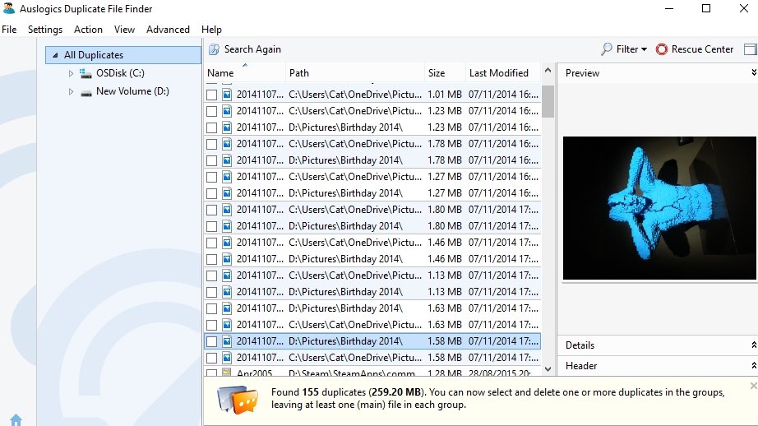Select the C:\Users 1.46 MB file checkbox

pyautogui.click(x=212, y=243)
